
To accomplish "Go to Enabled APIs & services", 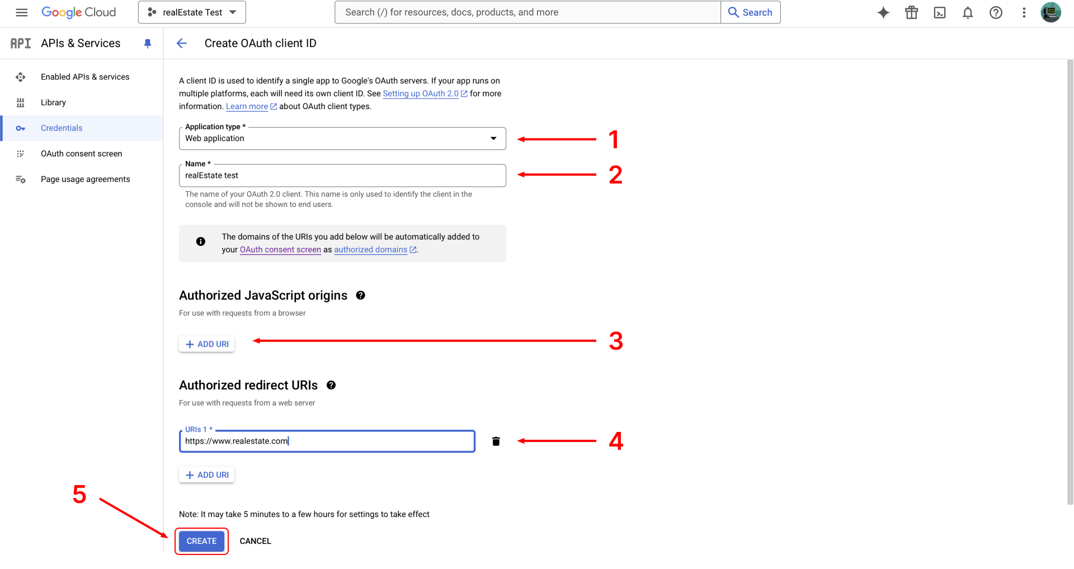I will click(x=85, y=77).
